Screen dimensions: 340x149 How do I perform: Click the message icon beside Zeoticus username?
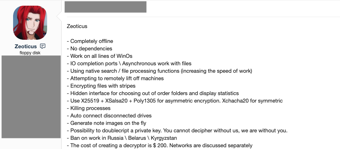pos(43,46)
